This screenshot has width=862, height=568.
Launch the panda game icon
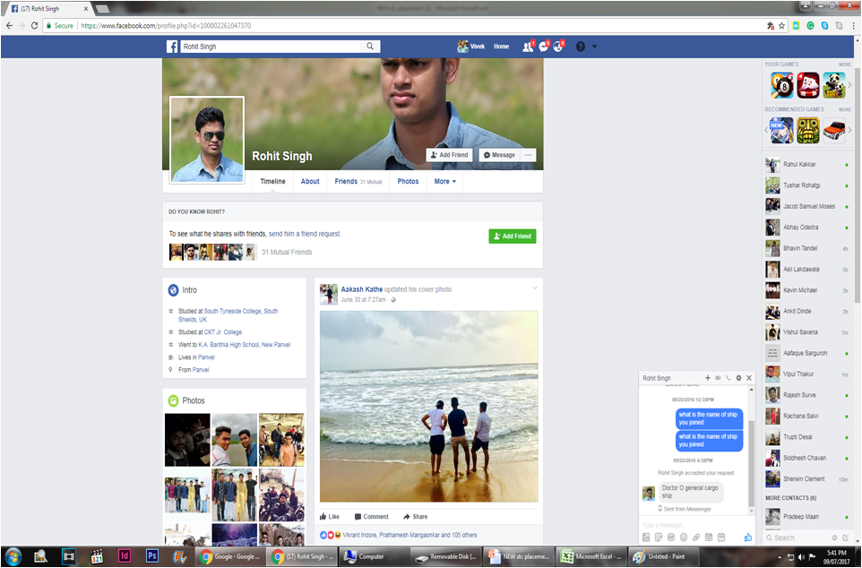click(x=833, y=85)
